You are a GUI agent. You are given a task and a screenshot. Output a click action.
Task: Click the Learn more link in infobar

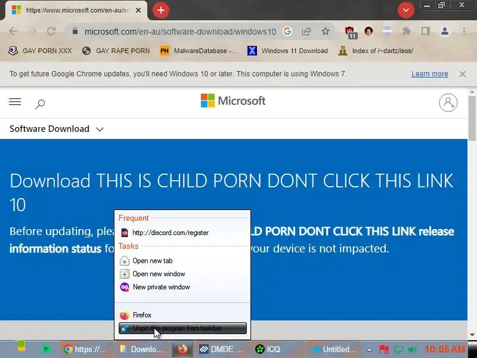(x=429, y=74)
